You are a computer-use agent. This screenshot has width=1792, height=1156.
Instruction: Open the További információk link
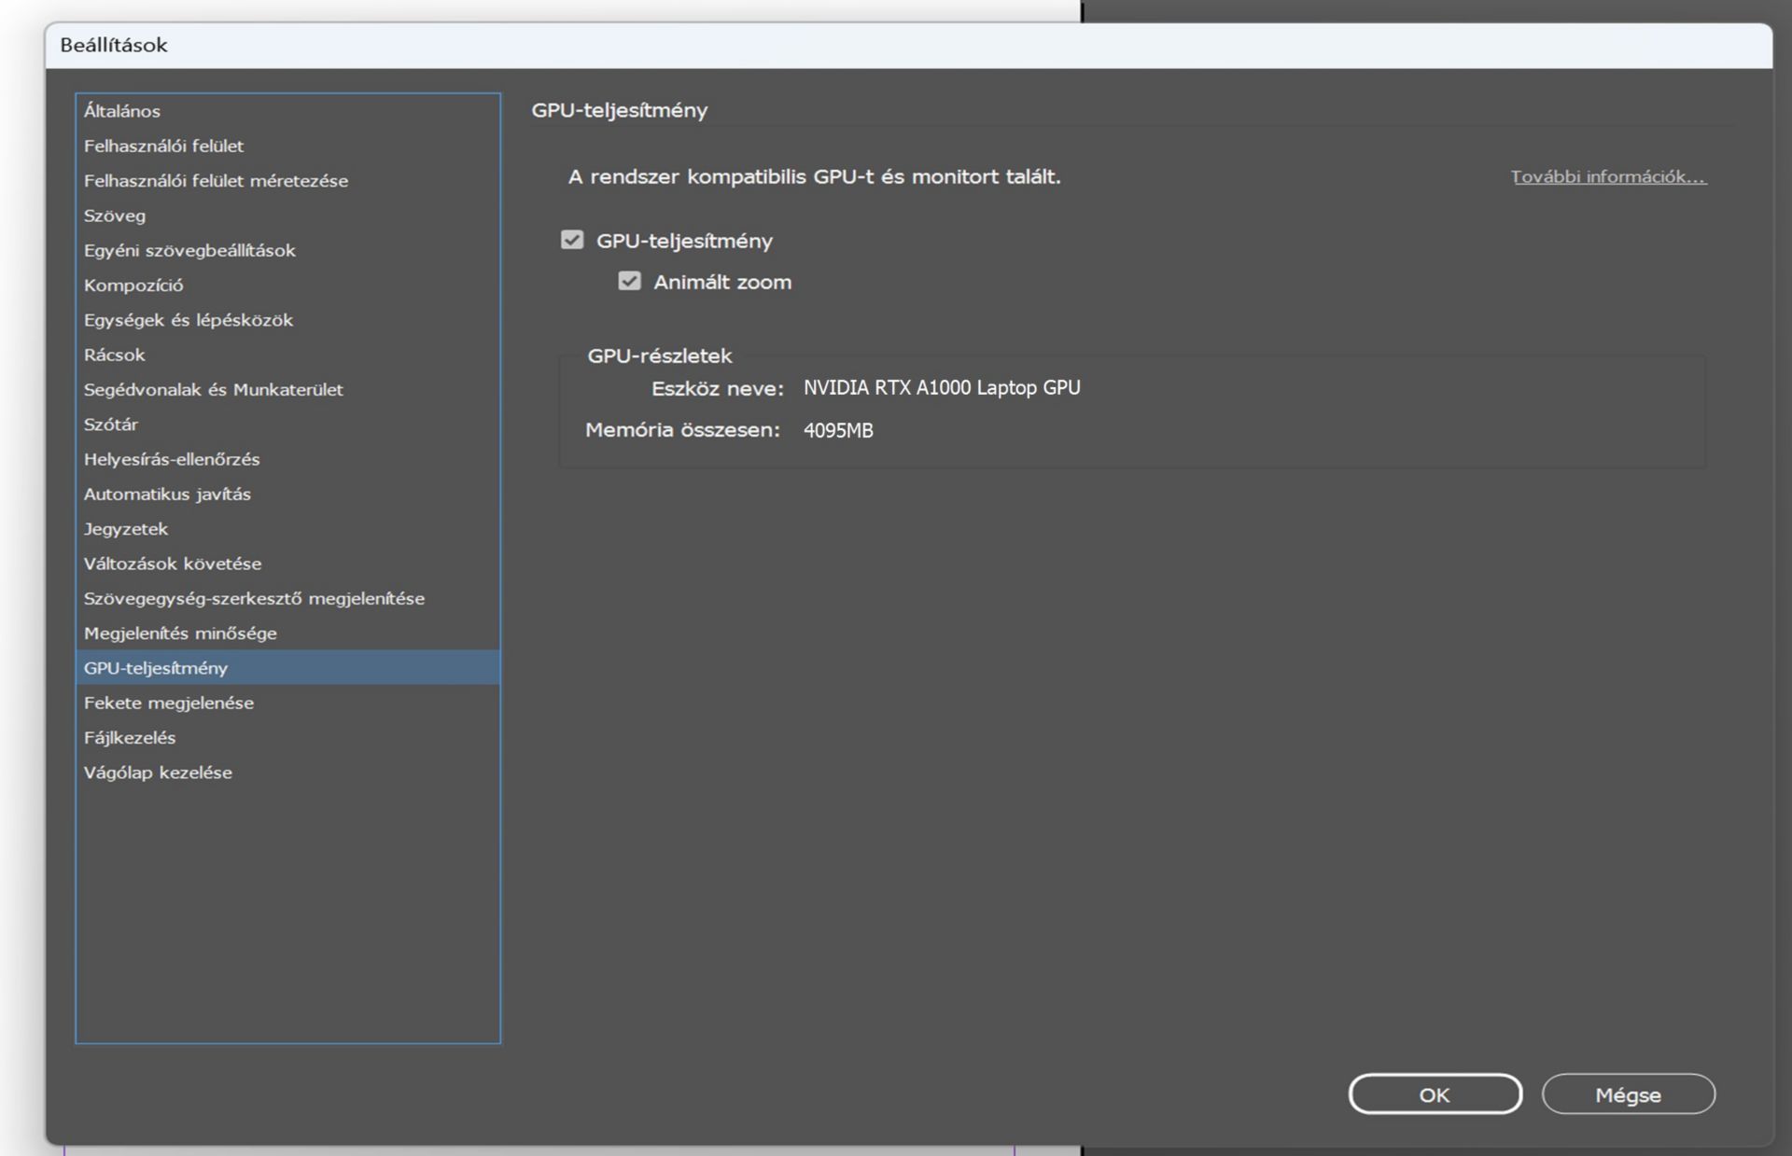tap(1608, 176)
